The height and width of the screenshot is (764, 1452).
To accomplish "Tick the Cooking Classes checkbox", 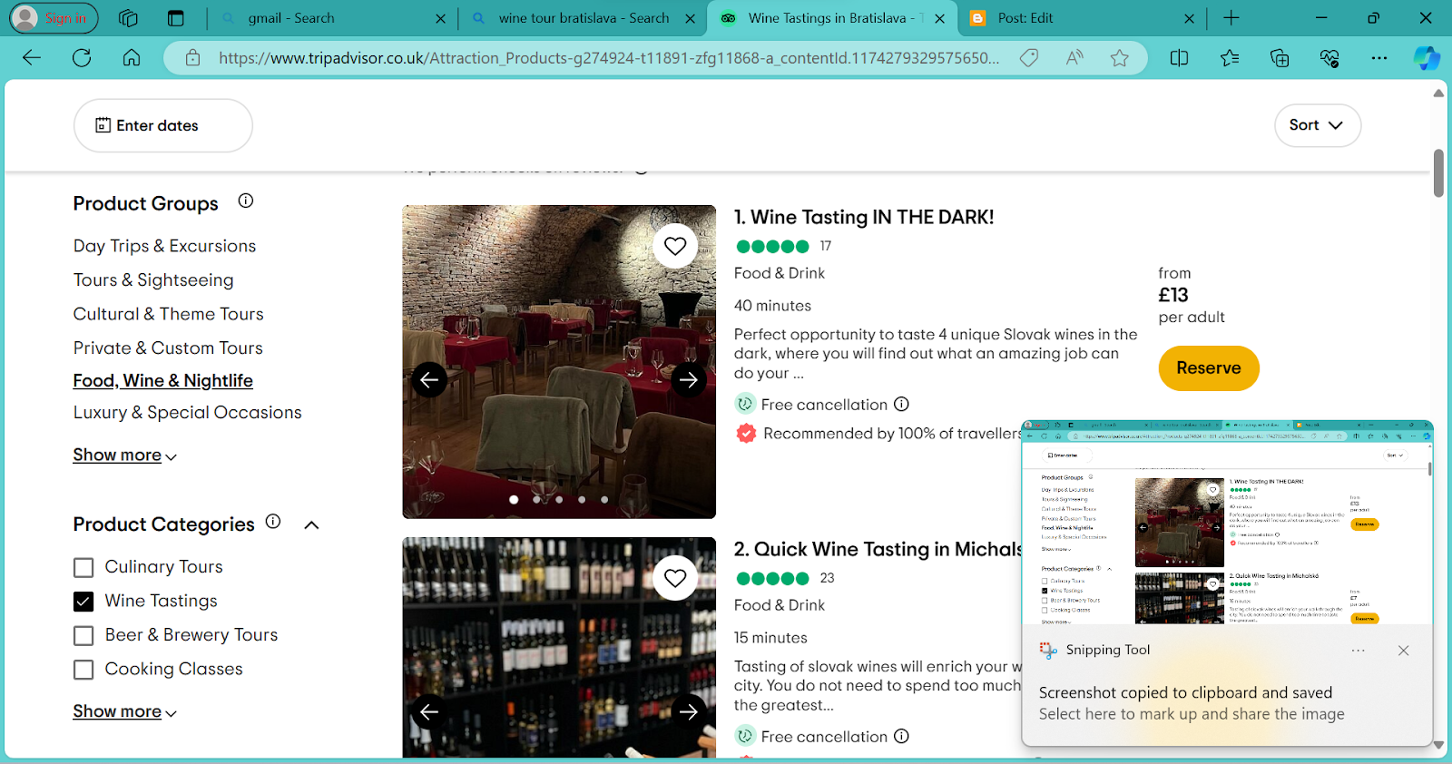I will 83,670.
